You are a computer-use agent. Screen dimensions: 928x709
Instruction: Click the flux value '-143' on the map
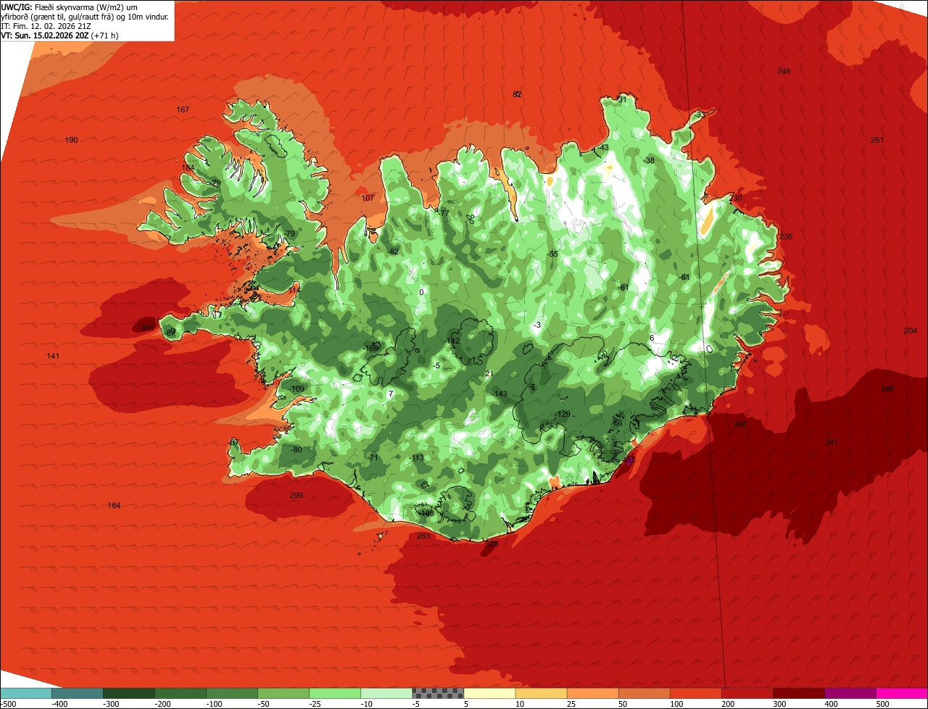500,394
